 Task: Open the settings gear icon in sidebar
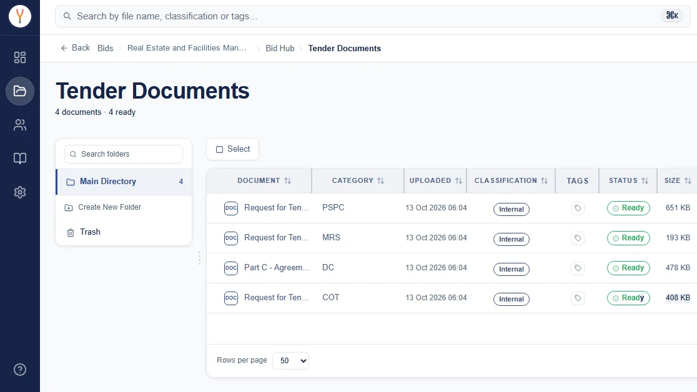tap(20, 192)
